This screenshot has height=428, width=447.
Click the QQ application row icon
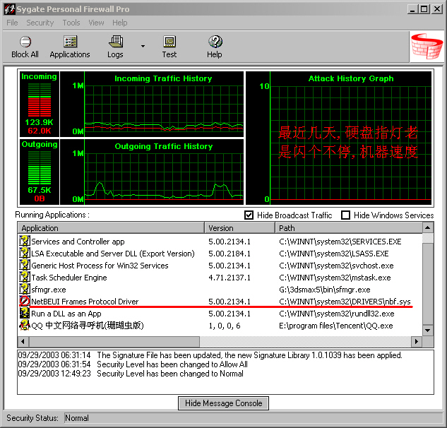(x=25, y=325)
